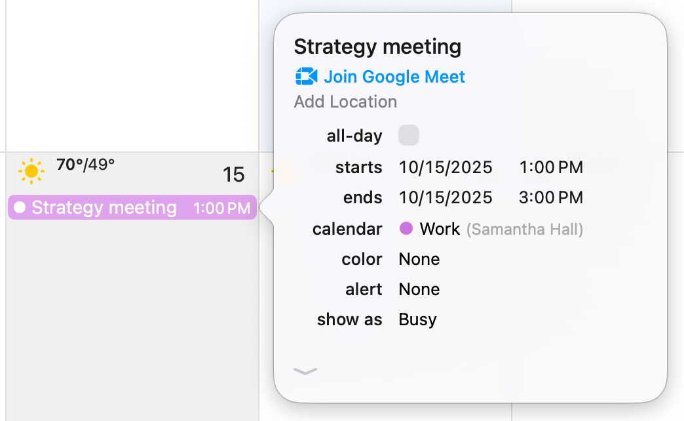Toggle the all-day checkbox
The height and width of the screenshot is (421, 684).
(408, 135)
